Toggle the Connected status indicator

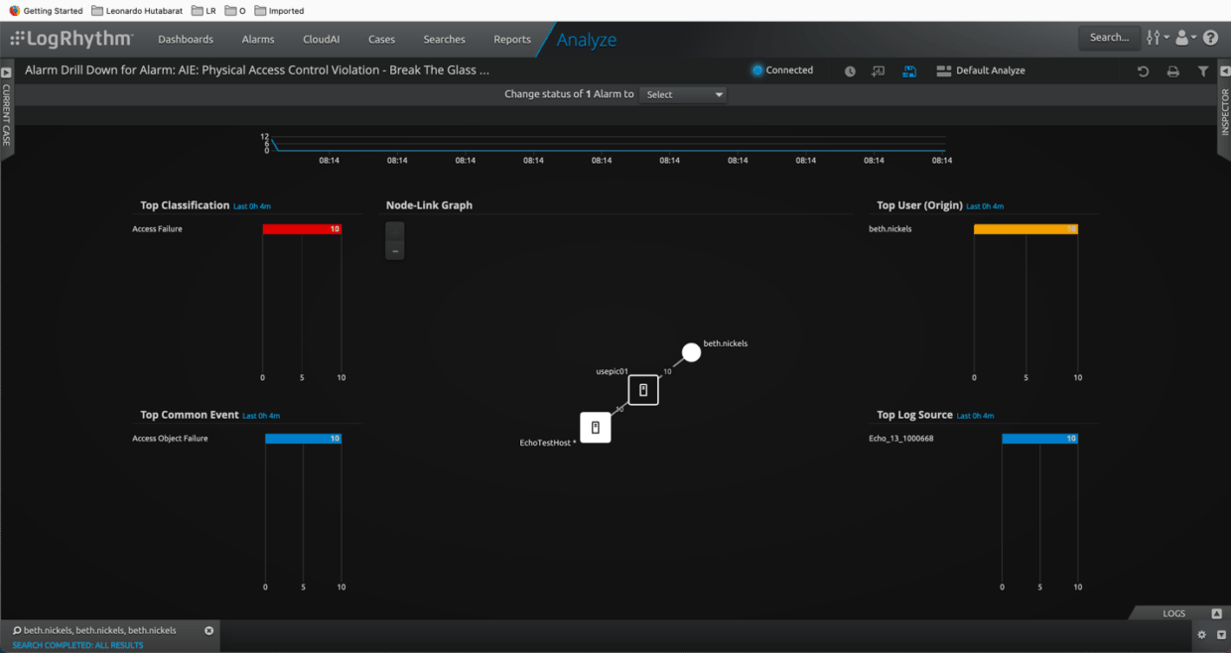click(784, 69)
